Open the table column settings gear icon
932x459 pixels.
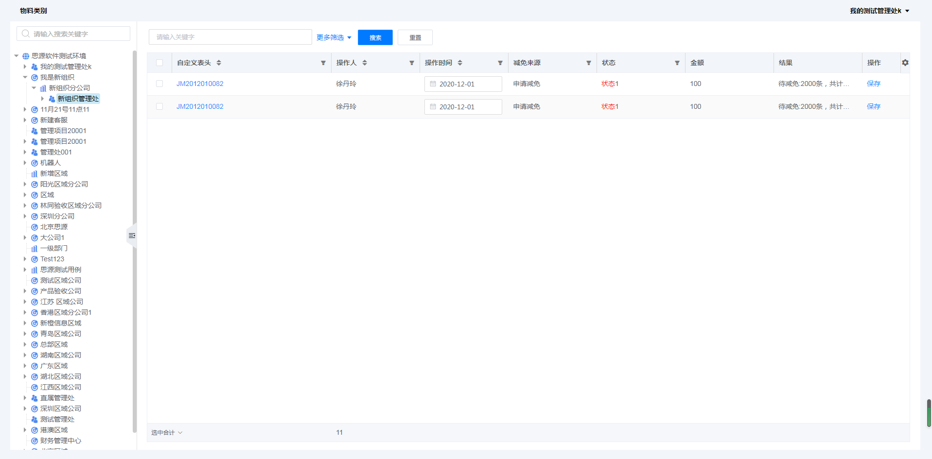click(x=905, y=63)
